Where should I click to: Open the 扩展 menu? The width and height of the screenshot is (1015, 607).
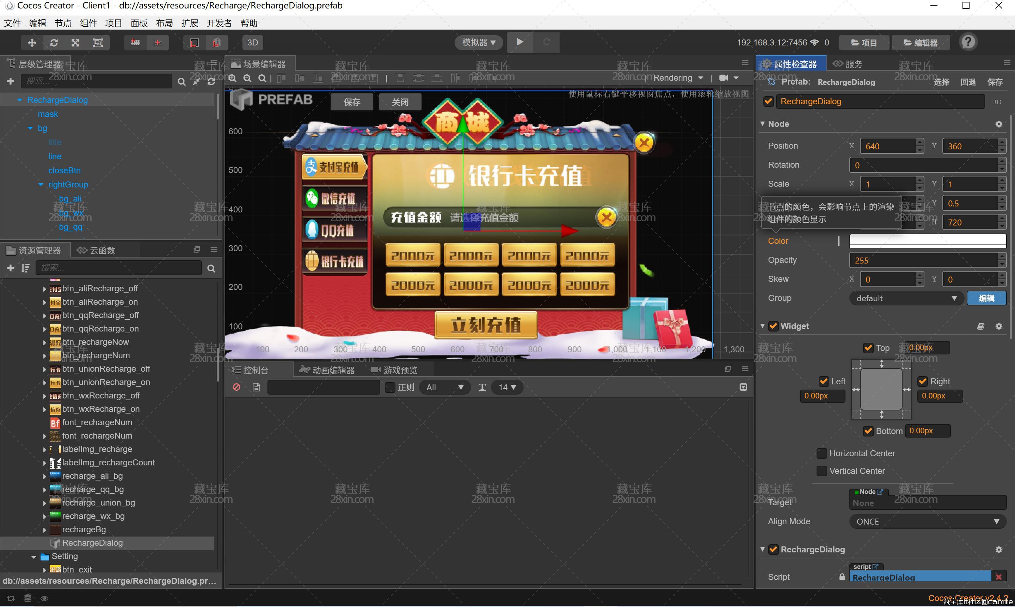189,23
